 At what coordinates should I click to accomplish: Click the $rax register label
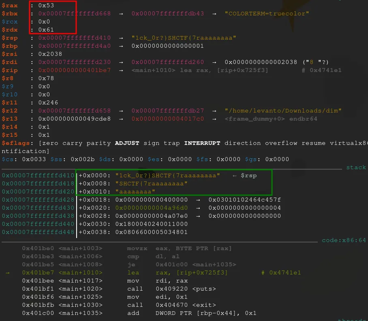pos(10,5)
